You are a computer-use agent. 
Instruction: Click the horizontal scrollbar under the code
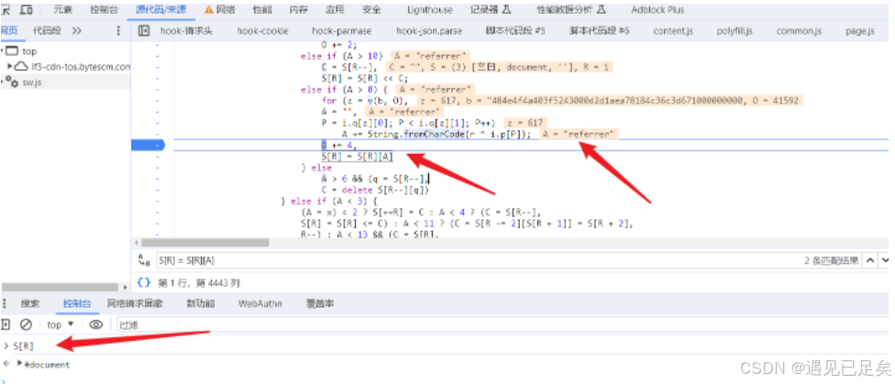pyautogui.click(x=204, y=243)
